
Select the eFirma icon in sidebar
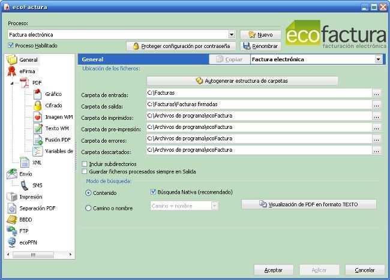[x=12, y=71]
